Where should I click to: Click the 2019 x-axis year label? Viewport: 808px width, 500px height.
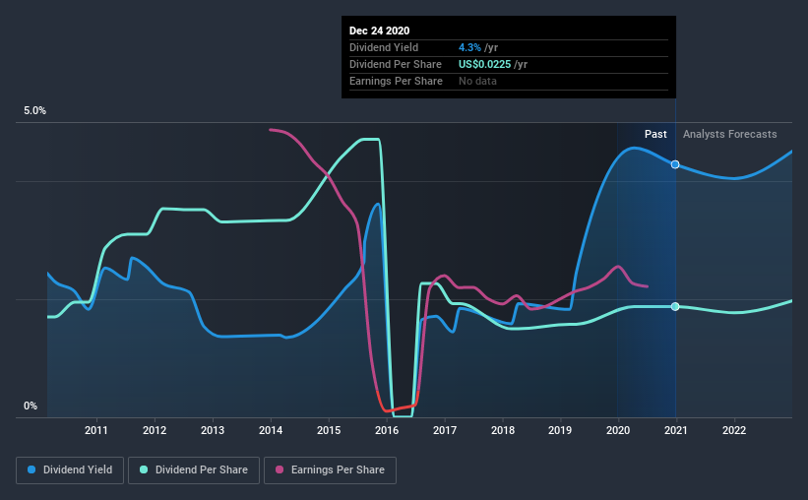[560, 430]
